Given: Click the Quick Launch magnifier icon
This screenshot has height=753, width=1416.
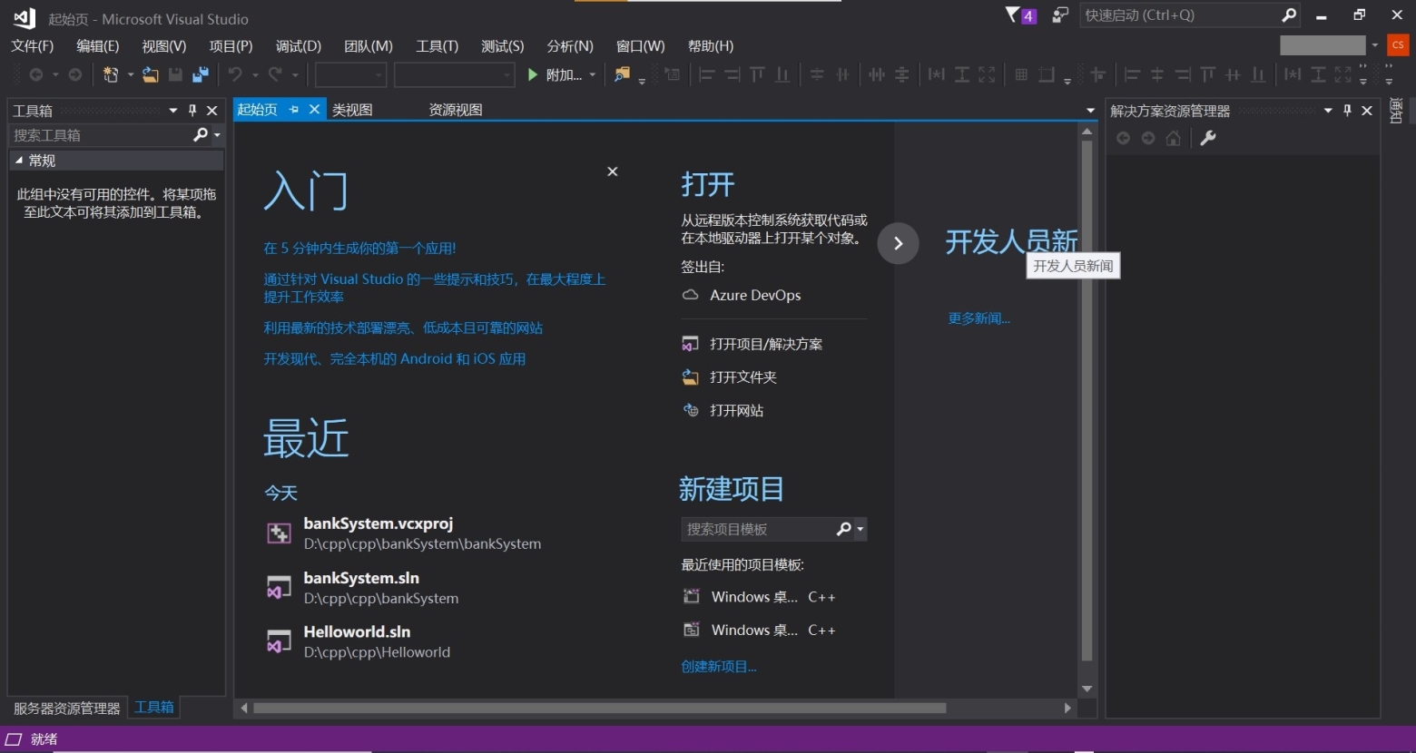Looking at the screenshot, I should [1289, 15].
